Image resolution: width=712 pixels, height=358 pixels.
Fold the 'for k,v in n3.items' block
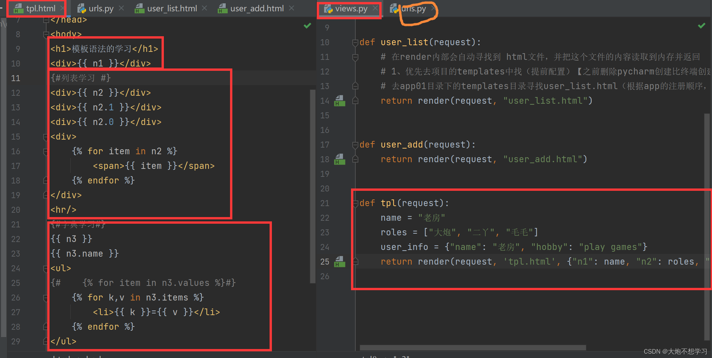point(46,298)
